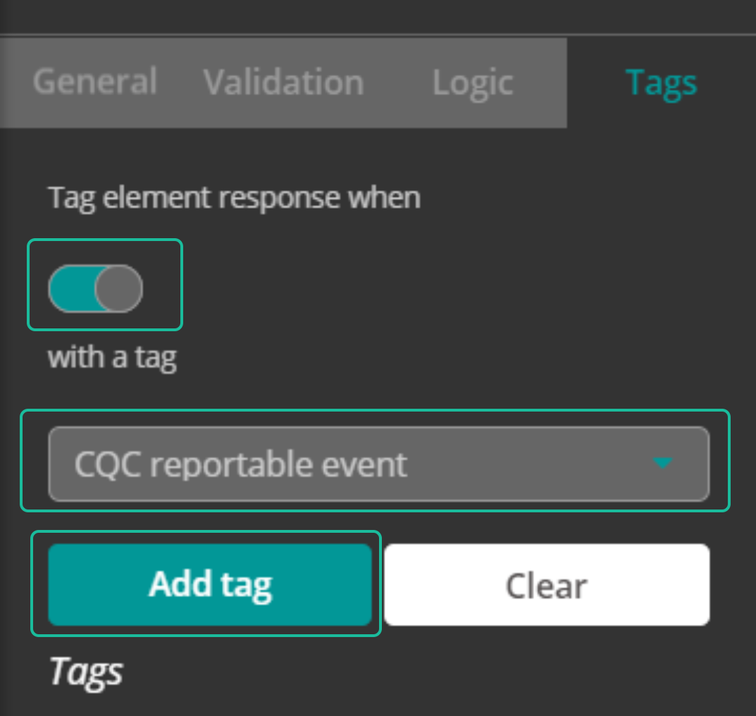756x716 pixels.
Task: Click the teal dropdown arrow icon
Action: click(662, 463)
